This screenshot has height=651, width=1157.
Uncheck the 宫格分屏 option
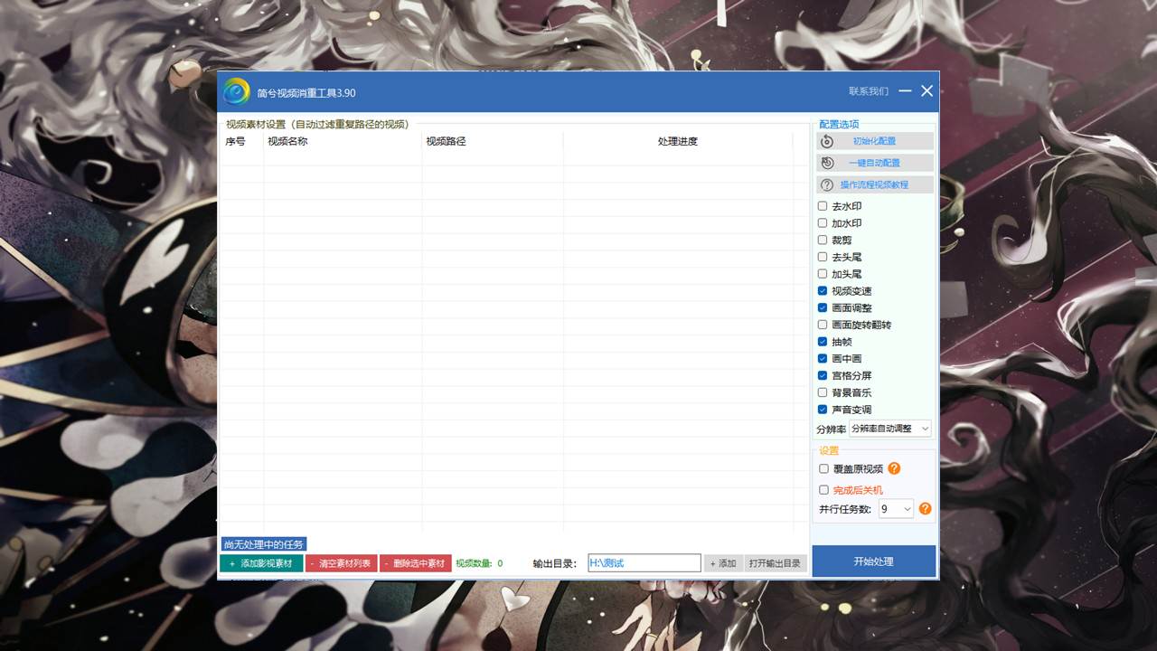pos(823,375)
